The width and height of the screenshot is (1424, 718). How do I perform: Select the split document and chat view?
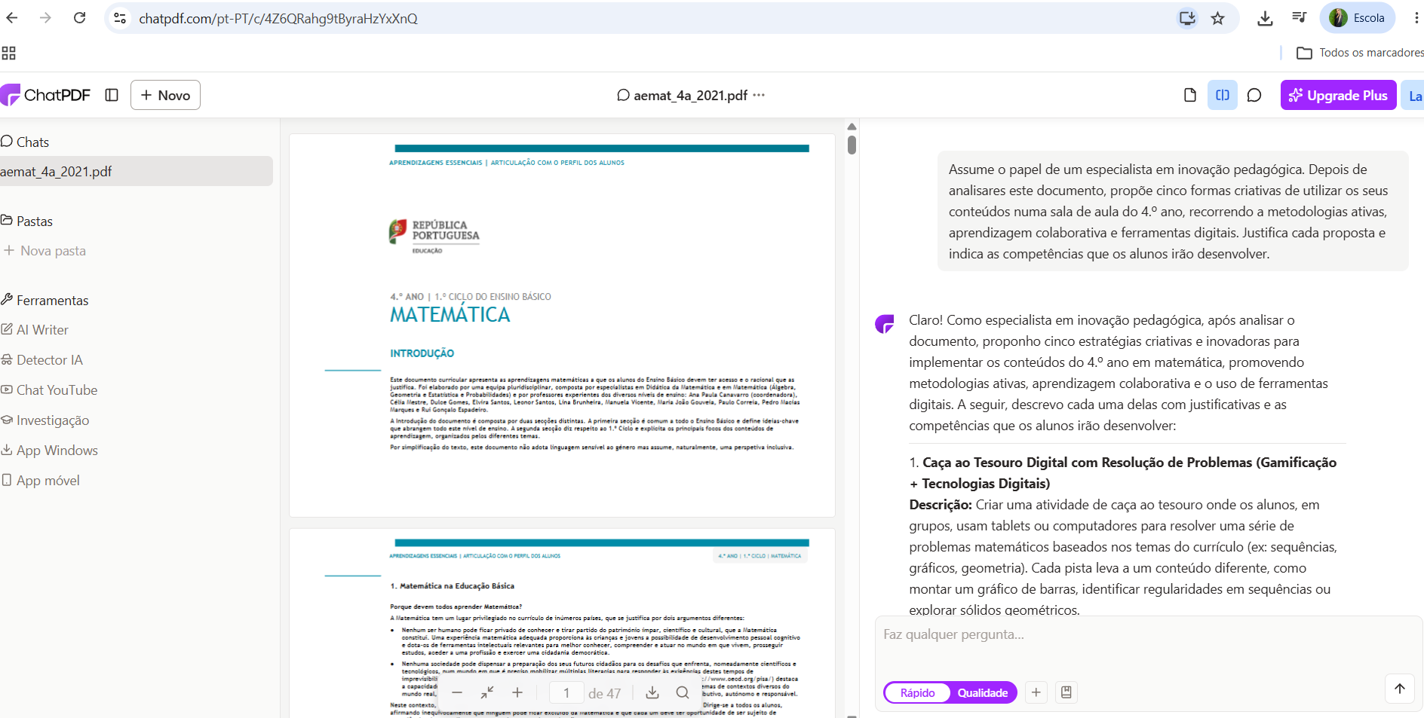pos(1223,95)
